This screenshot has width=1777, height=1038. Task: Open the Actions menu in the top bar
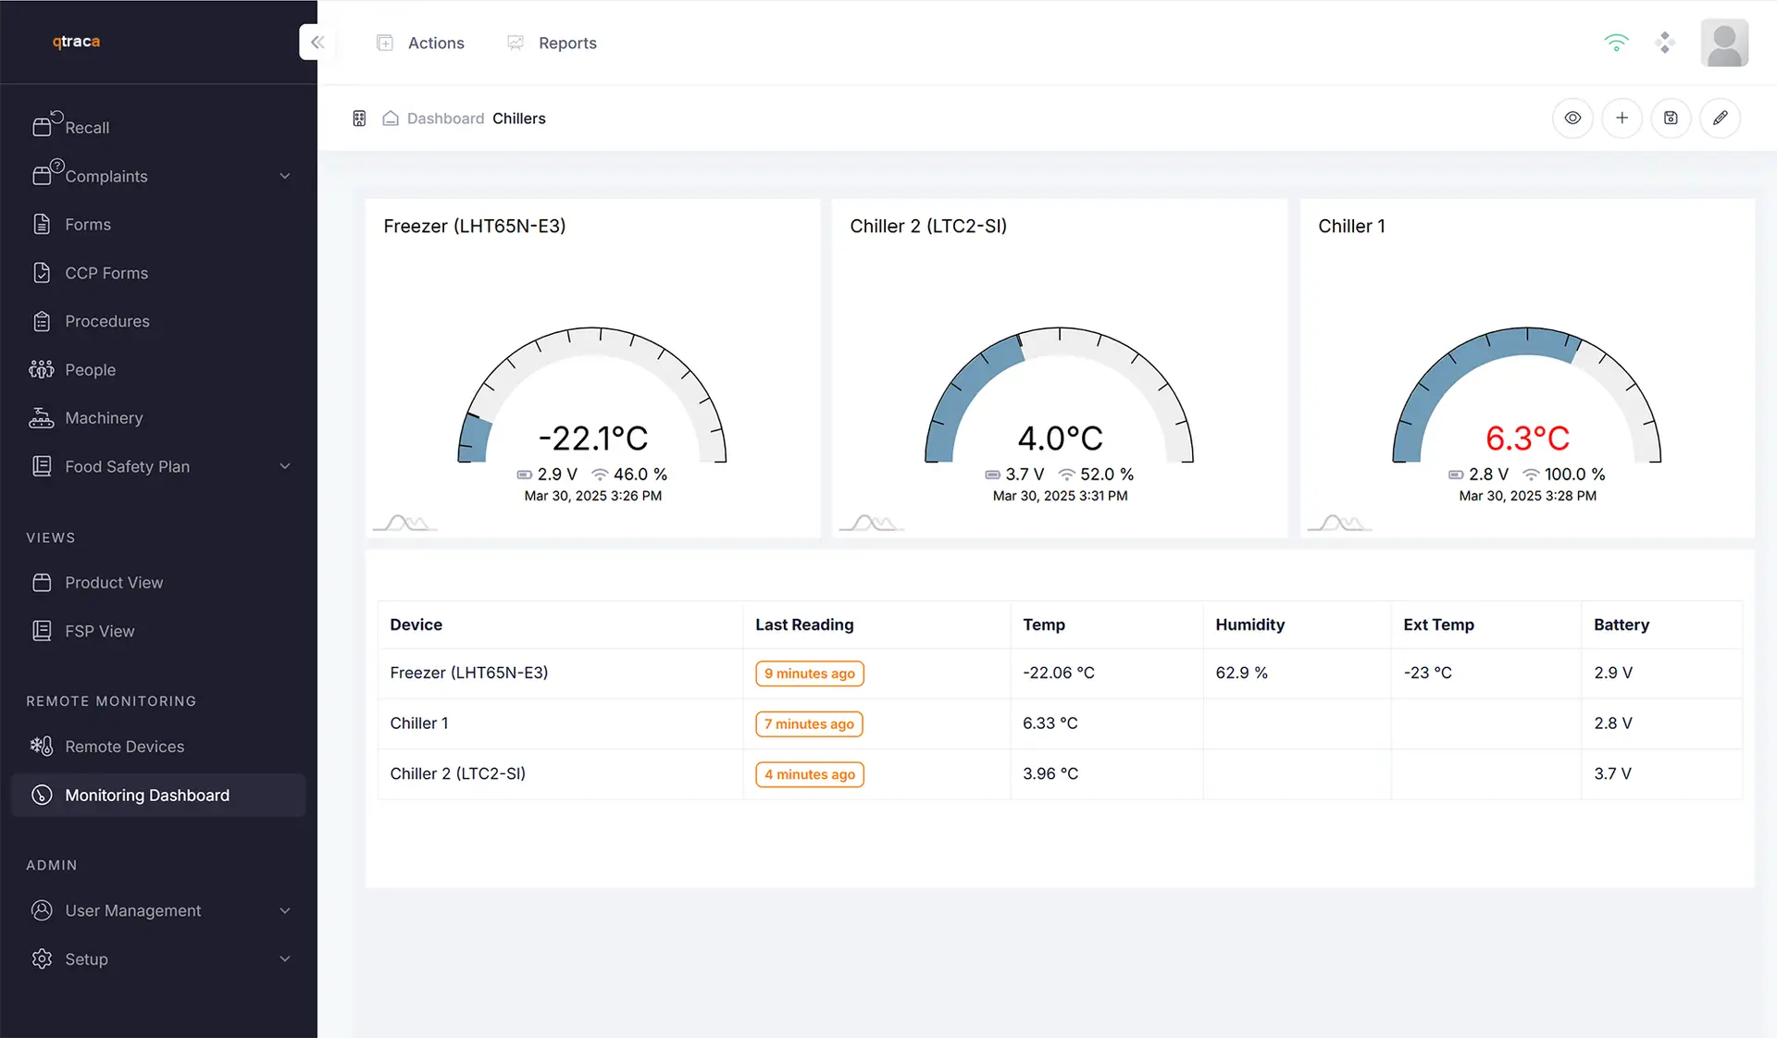(x=435, y=43)
